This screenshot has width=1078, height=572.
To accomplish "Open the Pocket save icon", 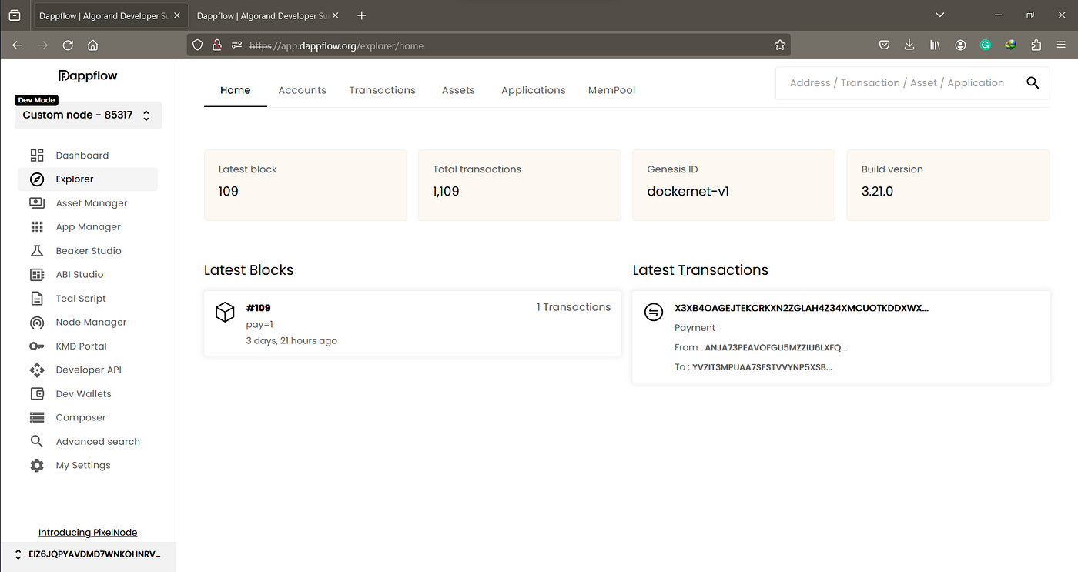I will click(885, 45).
